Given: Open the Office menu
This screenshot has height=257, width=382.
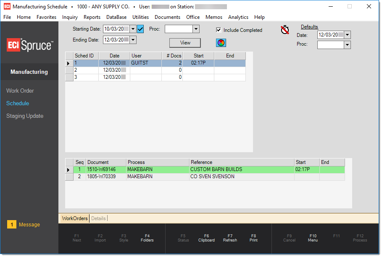Looking at the screenshot, I should tap(193, 17).
